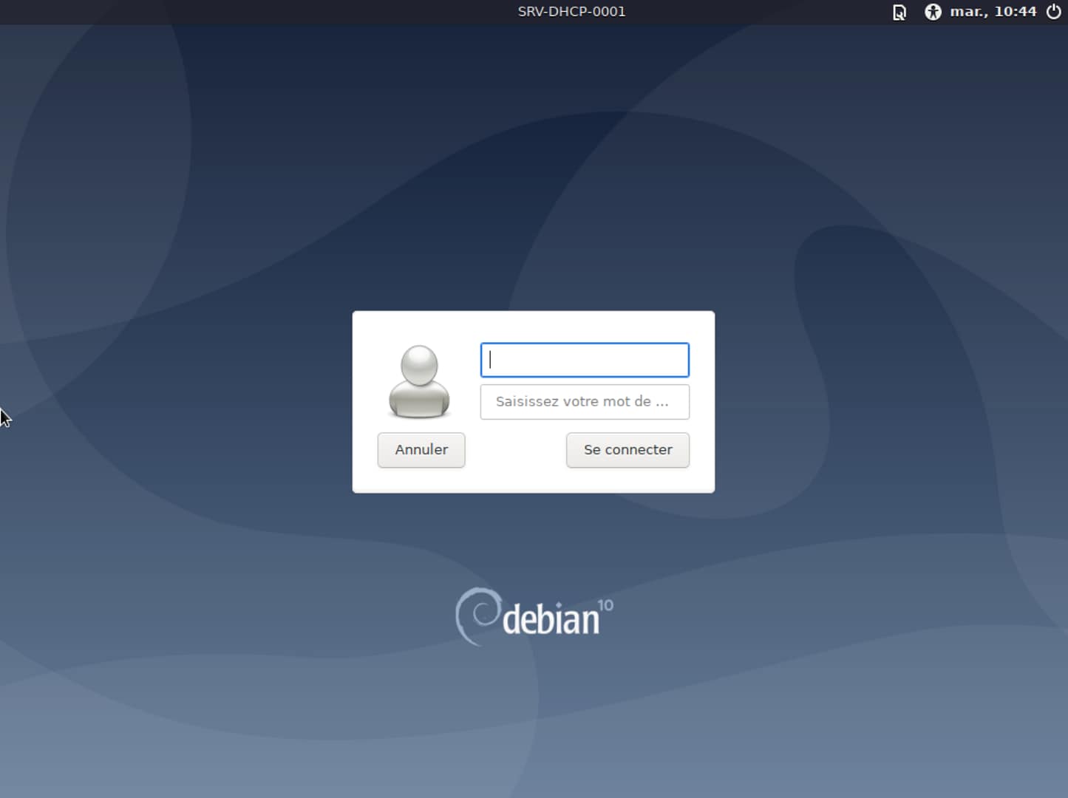Open the accessibility menu icon
Image resolution: width=1068 pixels, height=798 pixels.
(x=933, y=12)
